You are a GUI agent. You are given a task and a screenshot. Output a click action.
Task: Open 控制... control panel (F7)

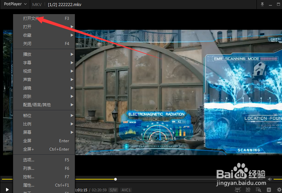click(44, 177)
